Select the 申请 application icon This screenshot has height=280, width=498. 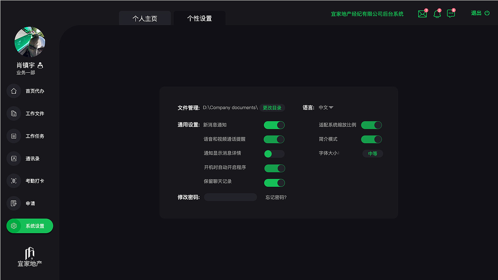tap(14, 203)
